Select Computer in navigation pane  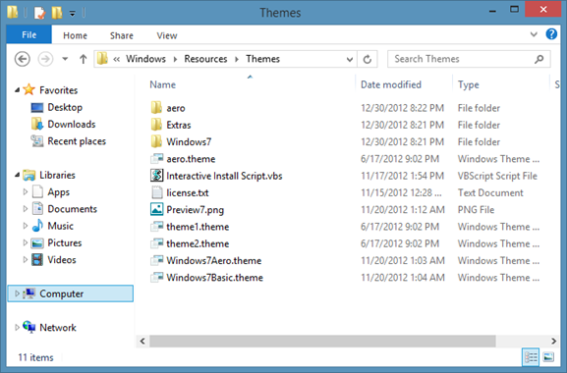[x=70, y=293]
